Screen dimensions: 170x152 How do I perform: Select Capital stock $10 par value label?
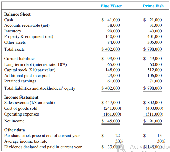[x=30, y=70]
